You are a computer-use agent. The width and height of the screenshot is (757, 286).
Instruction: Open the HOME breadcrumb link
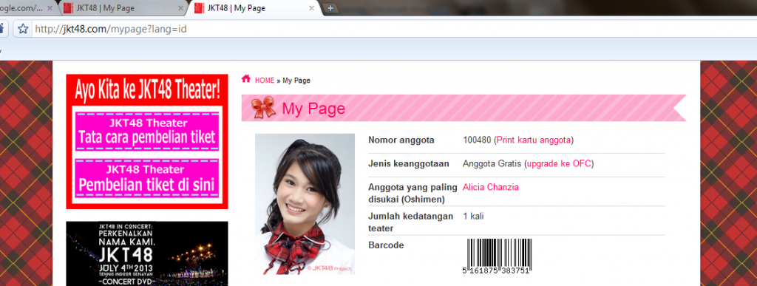265,81
